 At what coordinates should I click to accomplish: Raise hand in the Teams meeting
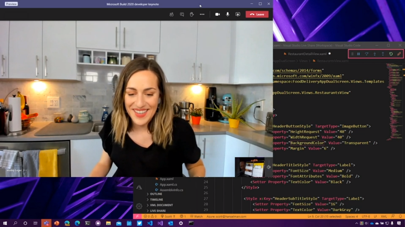(x=191, y=14)
